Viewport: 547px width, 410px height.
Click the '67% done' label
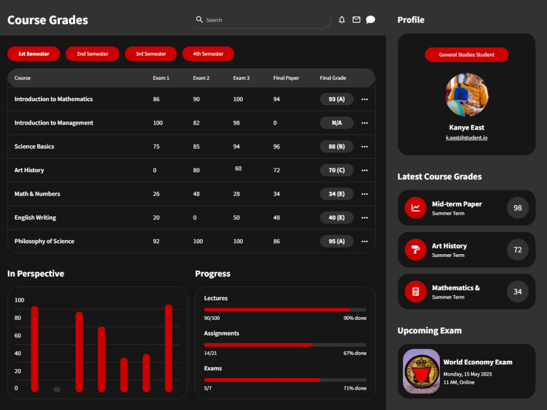(x=355, y=353)
